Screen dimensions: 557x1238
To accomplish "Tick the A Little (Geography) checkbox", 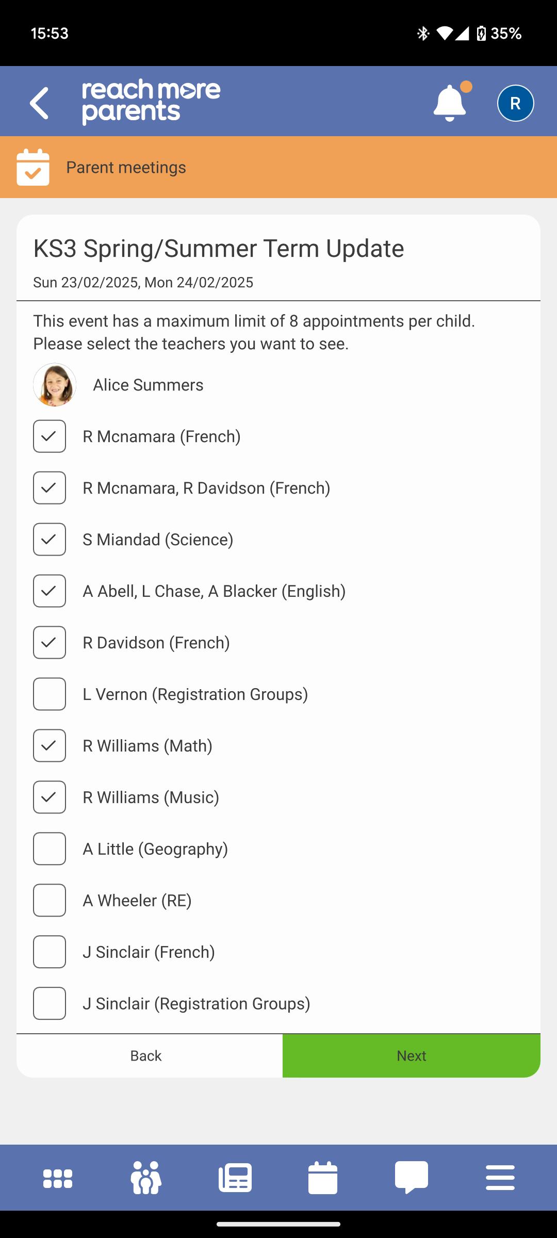I will click(x=50, y=849).
